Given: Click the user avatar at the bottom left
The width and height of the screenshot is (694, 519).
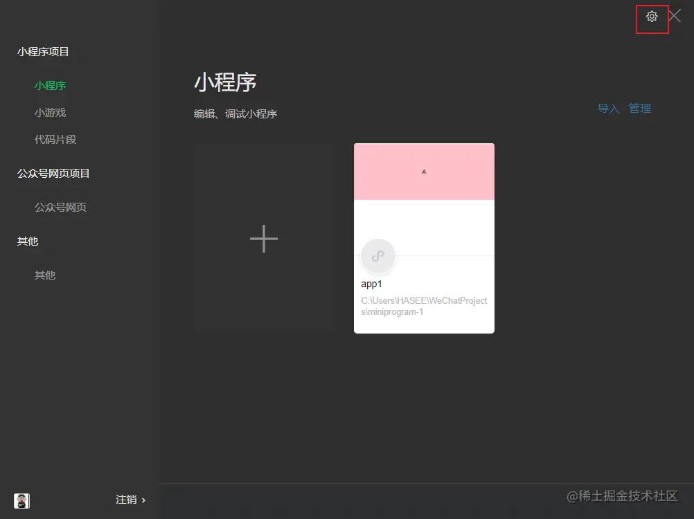Looking at the screenshot, I should pyautogui.click(x=21, y=500).
